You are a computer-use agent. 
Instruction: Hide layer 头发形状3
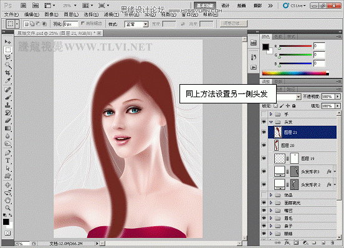coord(264,171)
